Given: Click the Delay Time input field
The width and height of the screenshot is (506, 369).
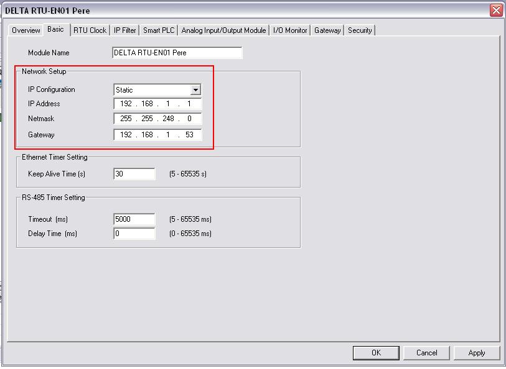Looking at the screenshot, I should 134,234.
